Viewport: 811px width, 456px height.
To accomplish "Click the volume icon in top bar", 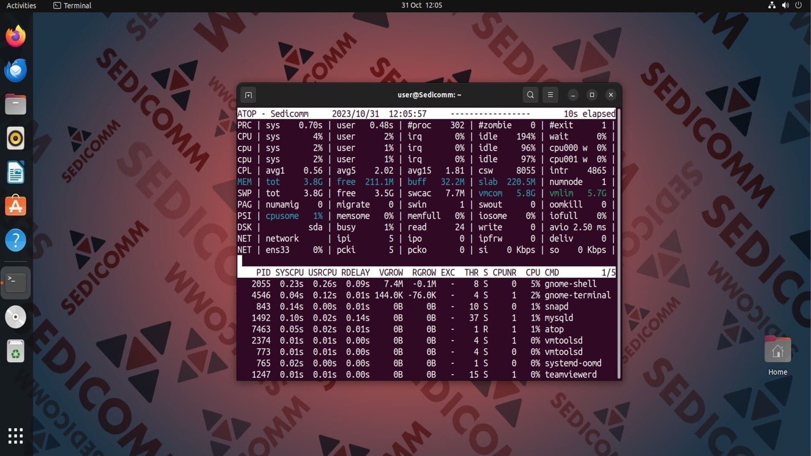I will click(x=785, y=5).
